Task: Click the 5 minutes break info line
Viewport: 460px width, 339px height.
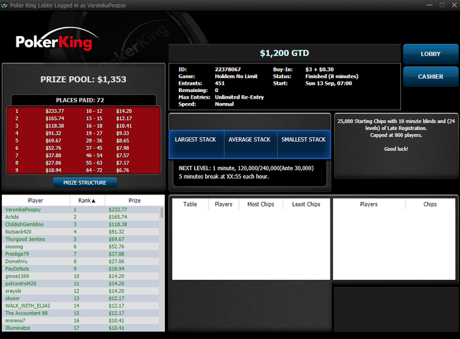Action: pos(224,177)
